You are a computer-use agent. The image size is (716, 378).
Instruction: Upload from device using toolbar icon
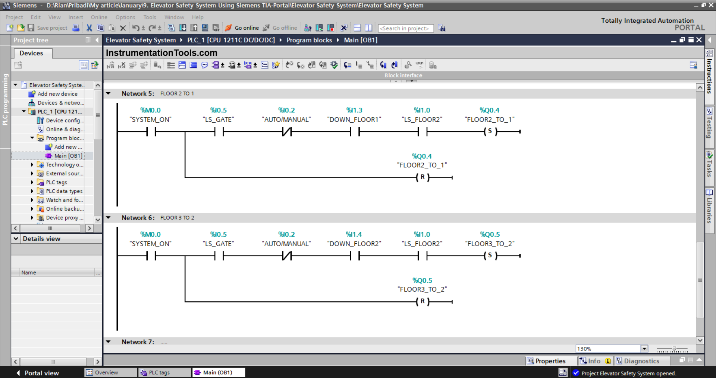(x=194, y=28)
